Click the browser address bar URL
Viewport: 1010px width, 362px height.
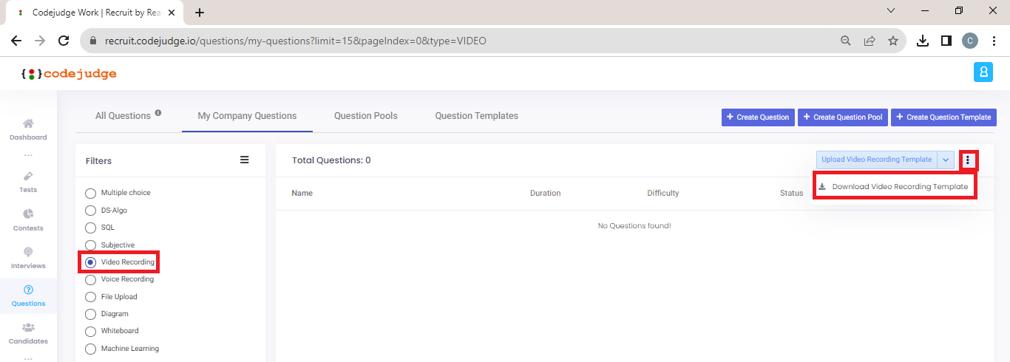(x=294, y=41)
